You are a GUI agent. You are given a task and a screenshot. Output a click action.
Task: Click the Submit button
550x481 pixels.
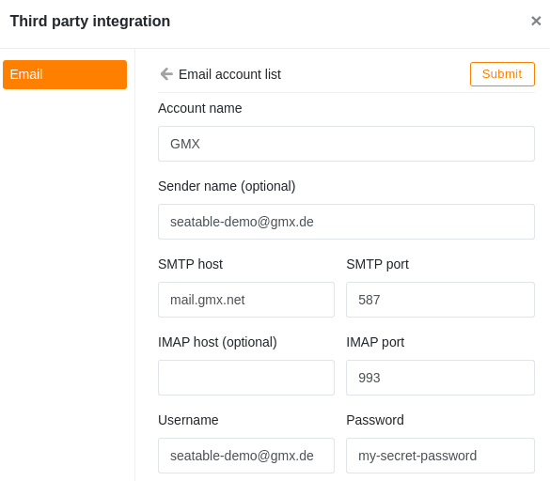502,74
